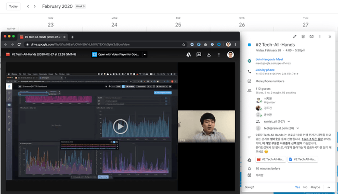This screenshot has height=194, width=338.
Task: Expand the rainist_all (107) guest group
Action: click(289, 121)
